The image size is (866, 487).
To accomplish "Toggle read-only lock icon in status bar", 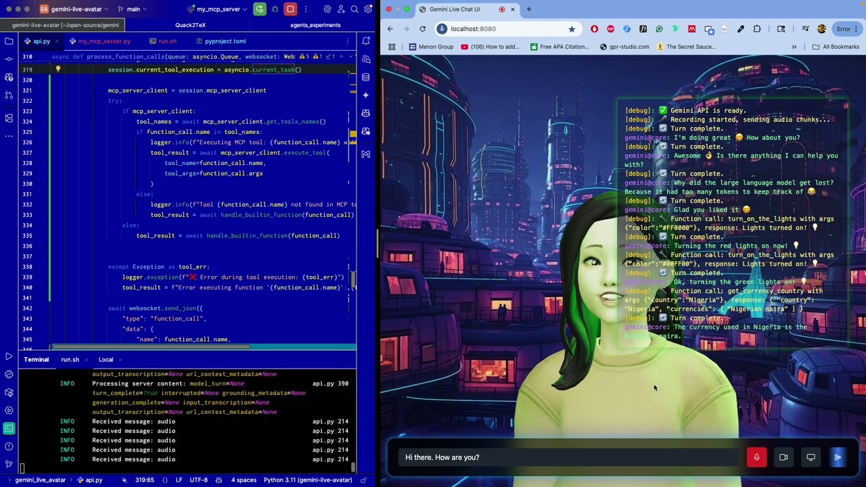I will pos(363,480).
